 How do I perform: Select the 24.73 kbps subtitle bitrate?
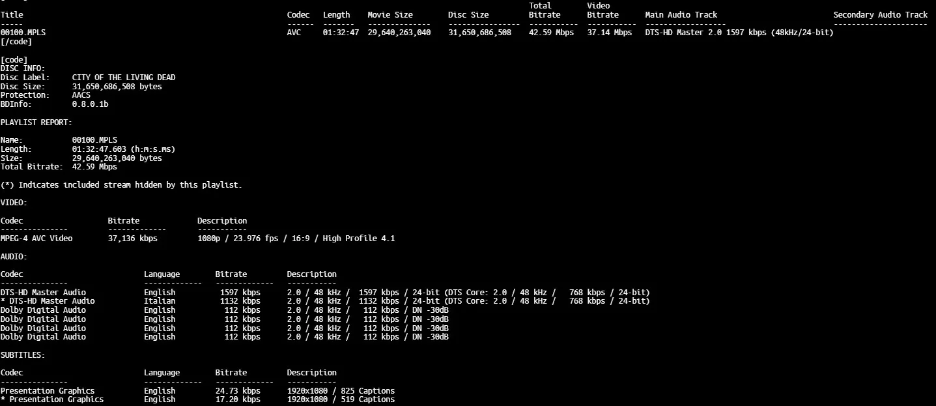tap(238, 391)
